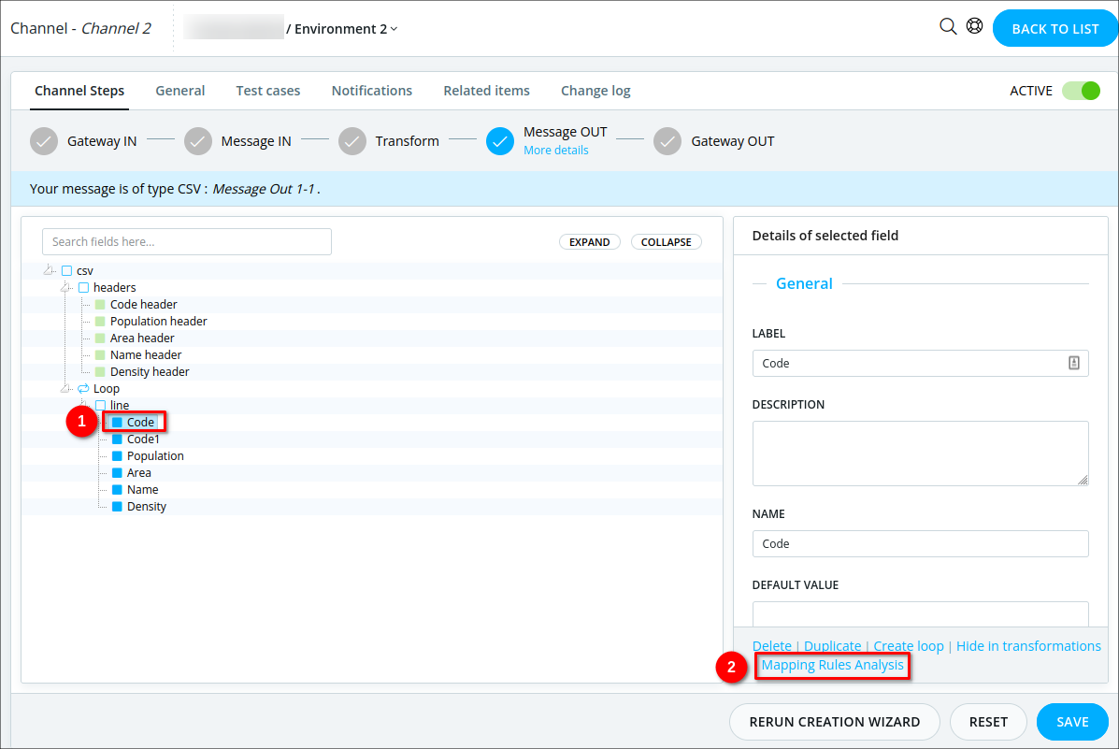Click the Duplicate link
Image resolution: width=1119 pixels, height=749 pixels.
point(832,645)
